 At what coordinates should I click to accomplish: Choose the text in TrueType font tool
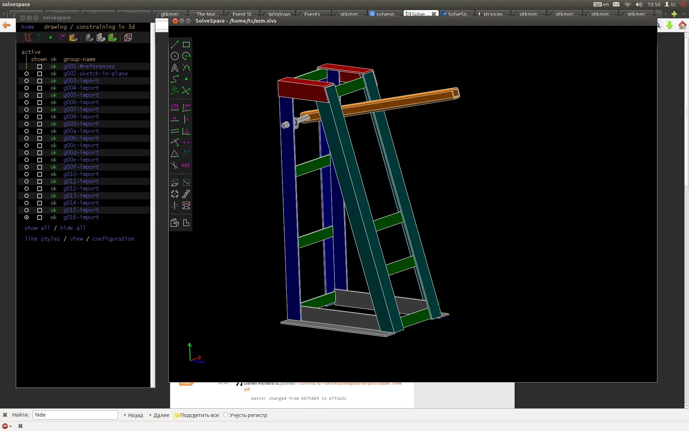tap(175, 68)
